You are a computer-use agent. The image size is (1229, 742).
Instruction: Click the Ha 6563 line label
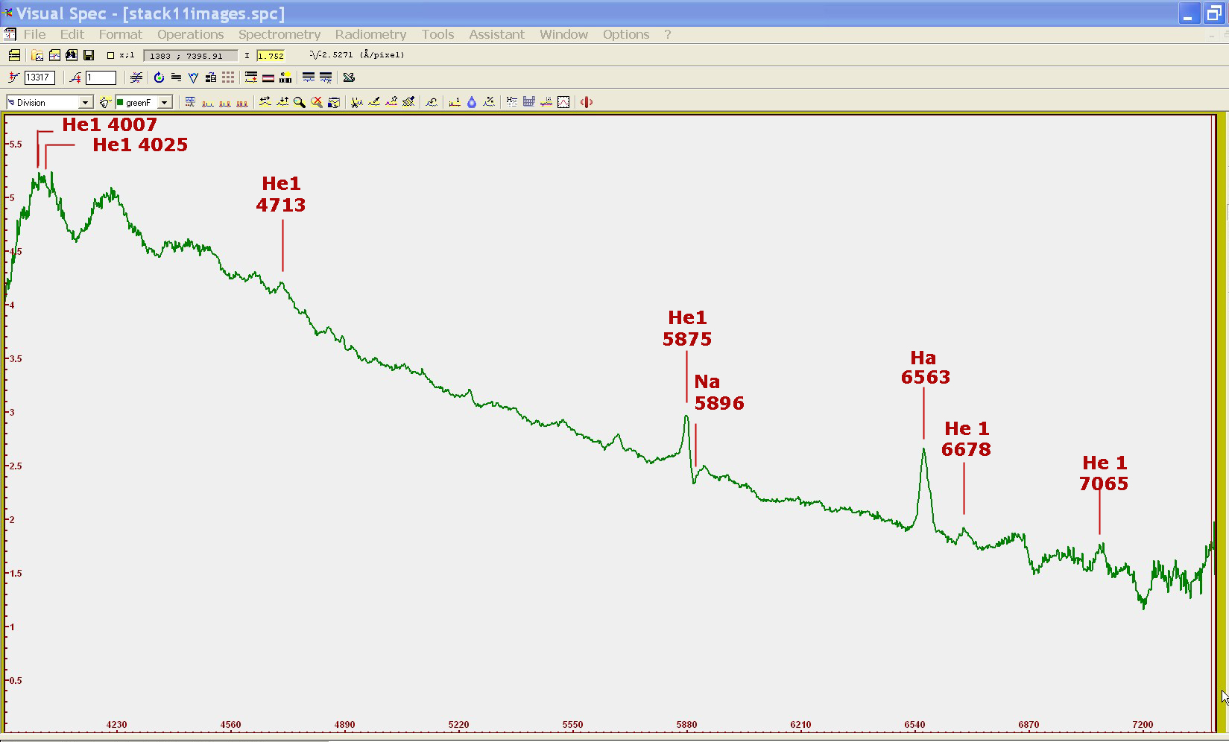click(x=925, y=367)
